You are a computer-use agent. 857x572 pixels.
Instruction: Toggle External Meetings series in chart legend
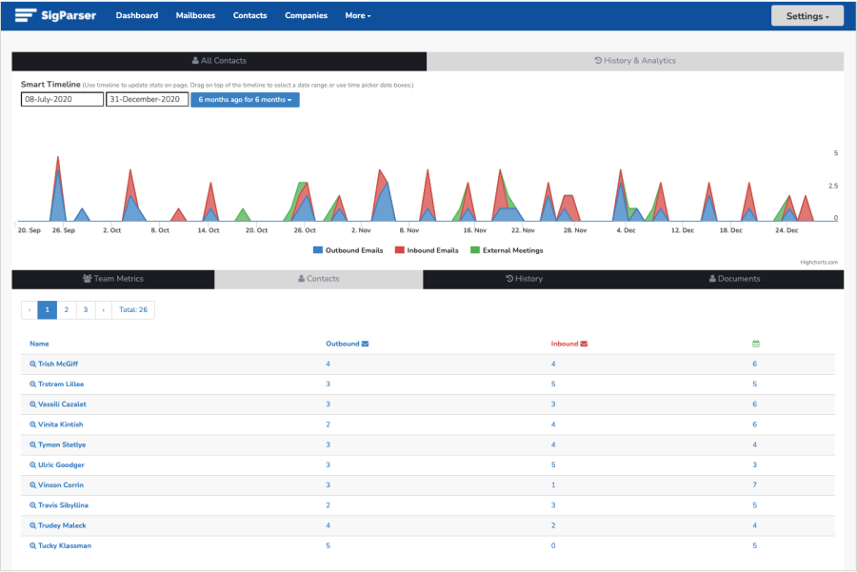[507, 250]
